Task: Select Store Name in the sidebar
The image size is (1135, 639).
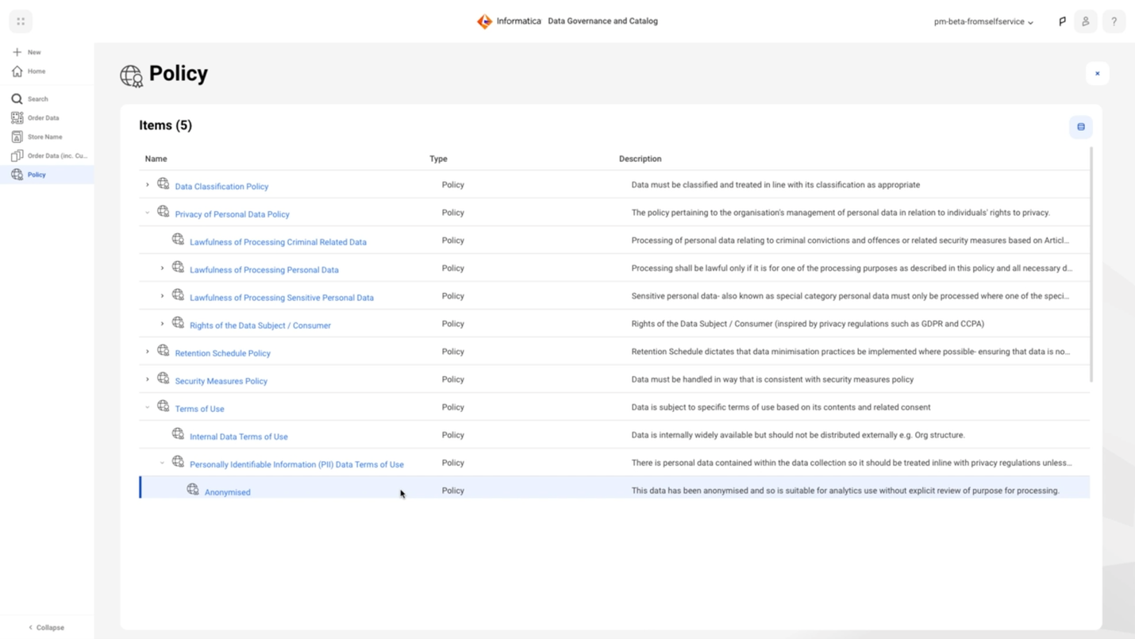Action: pyautogui.click(x=44, y=137)
